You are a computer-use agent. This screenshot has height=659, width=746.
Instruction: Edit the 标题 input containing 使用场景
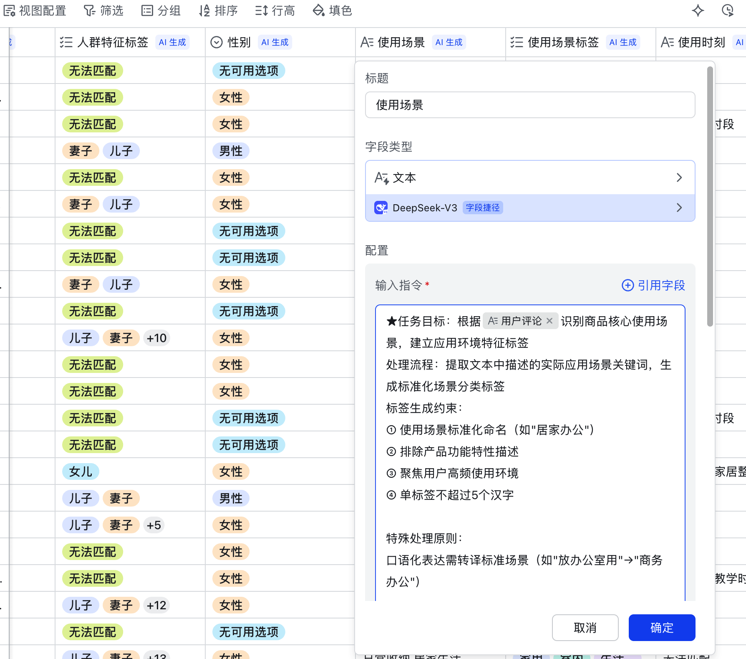pos(530,105)
